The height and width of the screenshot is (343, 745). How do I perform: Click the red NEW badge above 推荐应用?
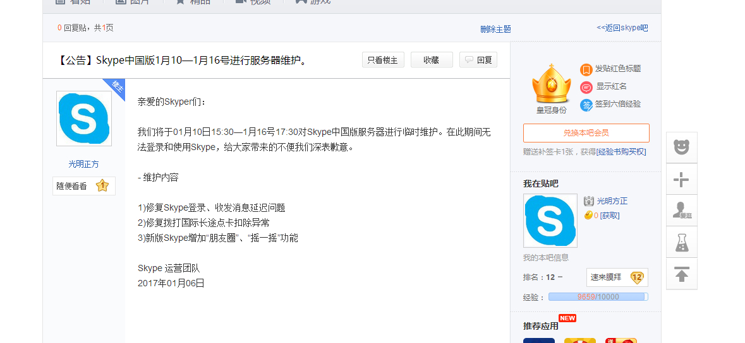point(567,318)
